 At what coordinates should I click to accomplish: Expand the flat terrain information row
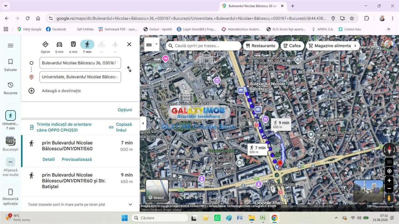(80, 204)
